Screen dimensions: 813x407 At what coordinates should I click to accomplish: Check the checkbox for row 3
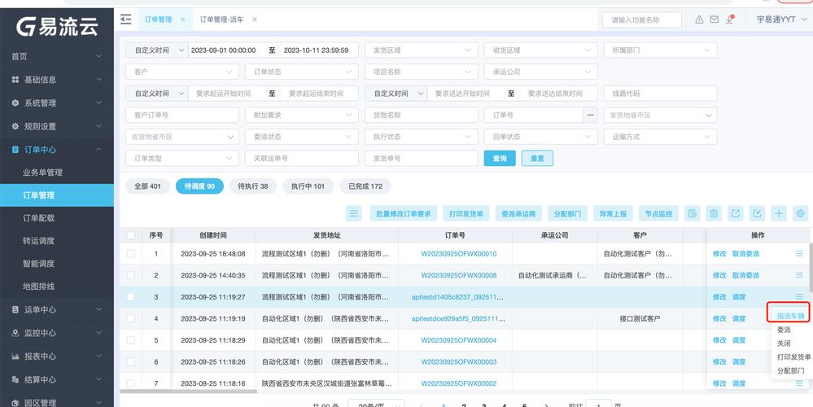click(x=131, y=296)
